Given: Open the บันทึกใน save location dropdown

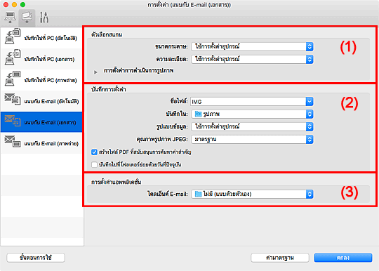Looking at the screenshot, I should click(252, 114).
